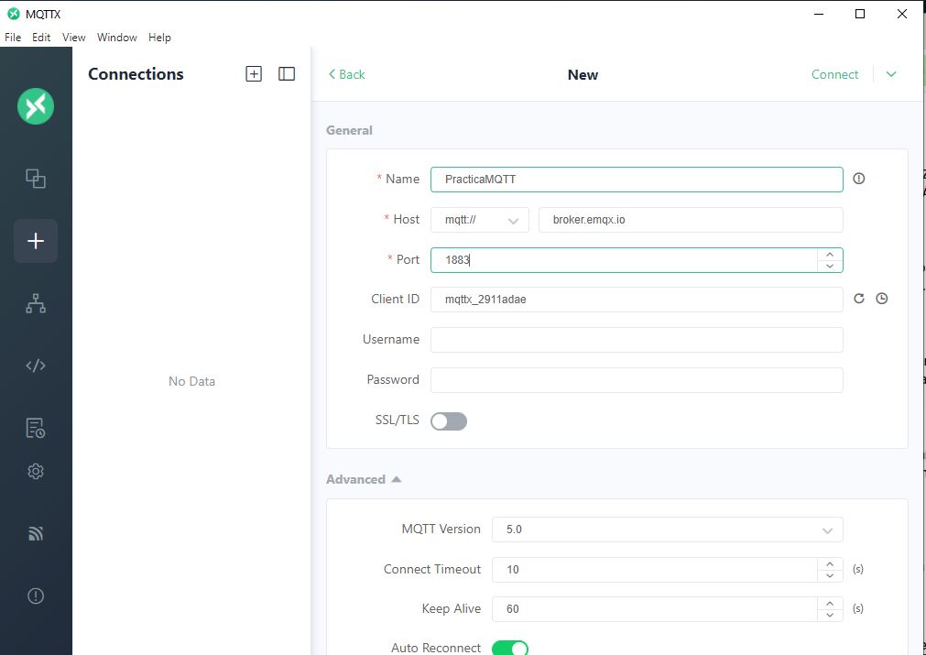Increase the Port value with up arrow
Screen dimensions: 926x655
[830, 255]
